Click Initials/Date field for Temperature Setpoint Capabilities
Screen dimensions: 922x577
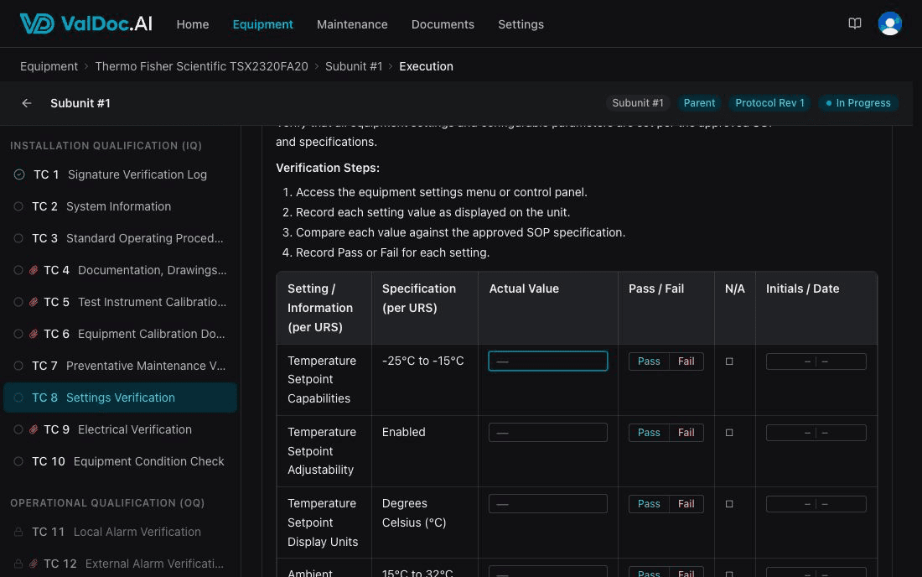(816, 361)
